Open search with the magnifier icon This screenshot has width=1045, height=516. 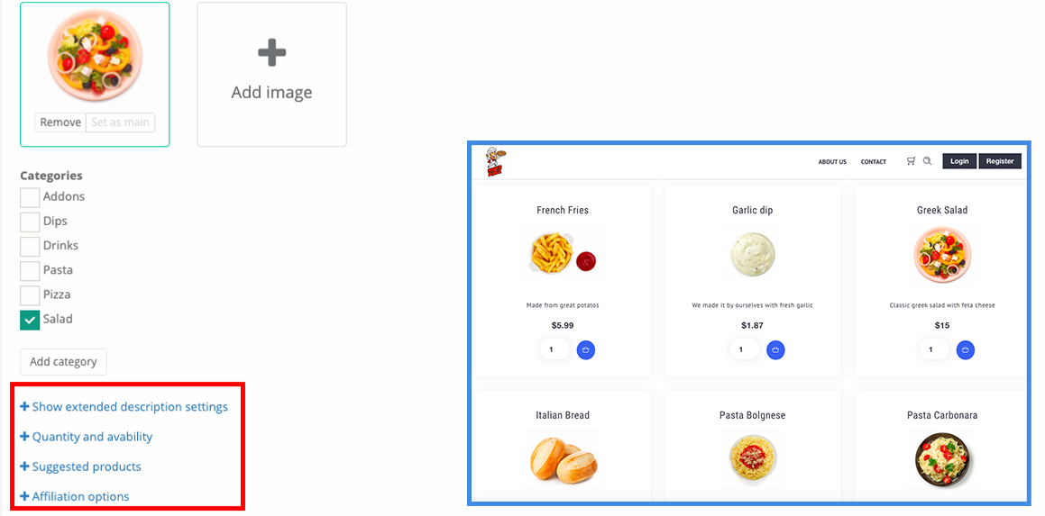pyautogui.click(x=927, y=161)
